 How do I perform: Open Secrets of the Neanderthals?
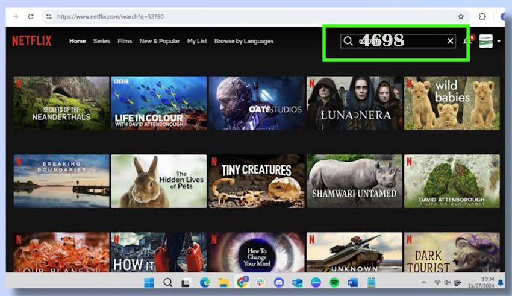[x=61, y=103]
